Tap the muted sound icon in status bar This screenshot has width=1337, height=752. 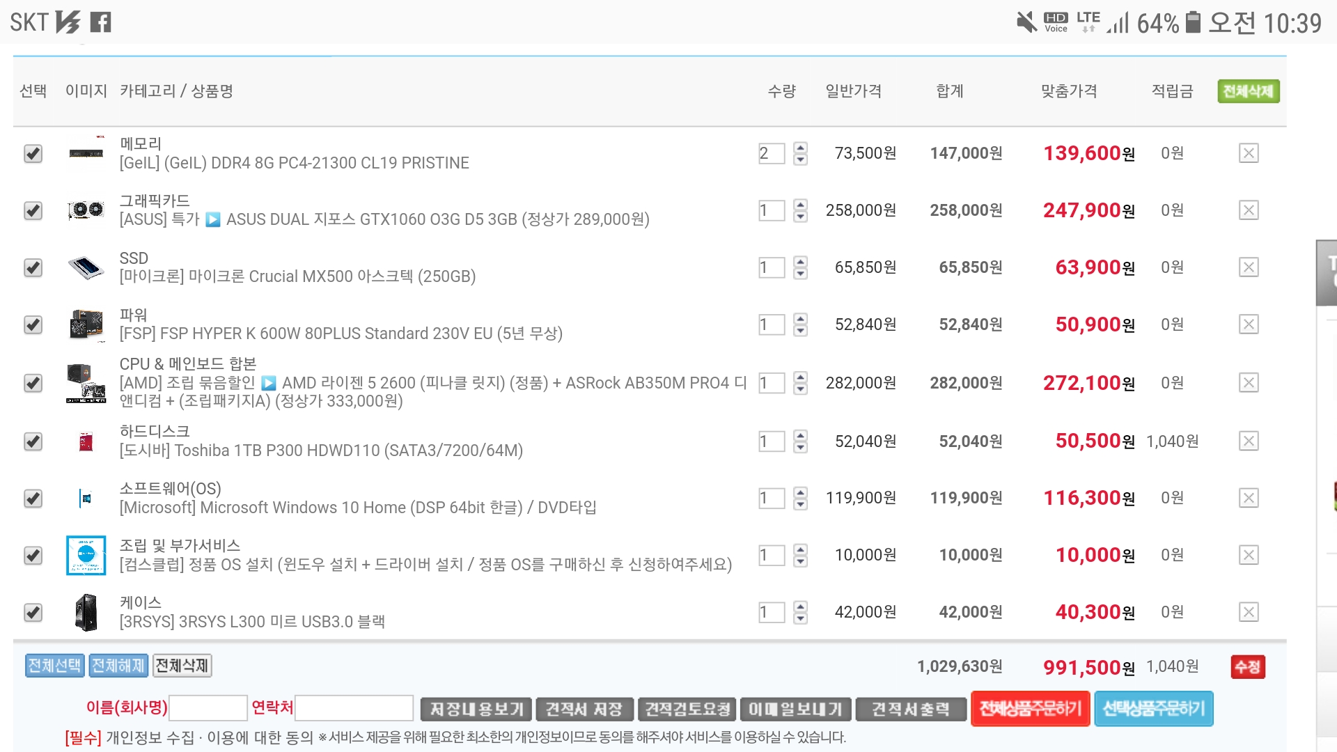1026,22
